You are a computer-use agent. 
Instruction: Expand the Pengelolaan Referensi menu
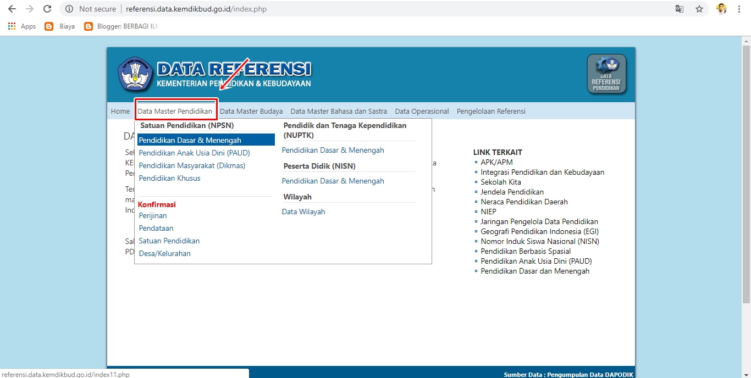pos(491,111)
